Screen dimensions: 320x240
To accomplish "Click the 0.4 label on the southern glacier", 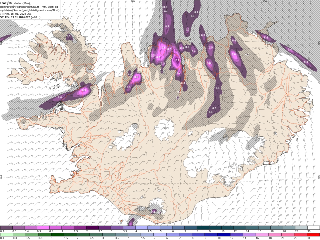I will [x=153, y=212].
